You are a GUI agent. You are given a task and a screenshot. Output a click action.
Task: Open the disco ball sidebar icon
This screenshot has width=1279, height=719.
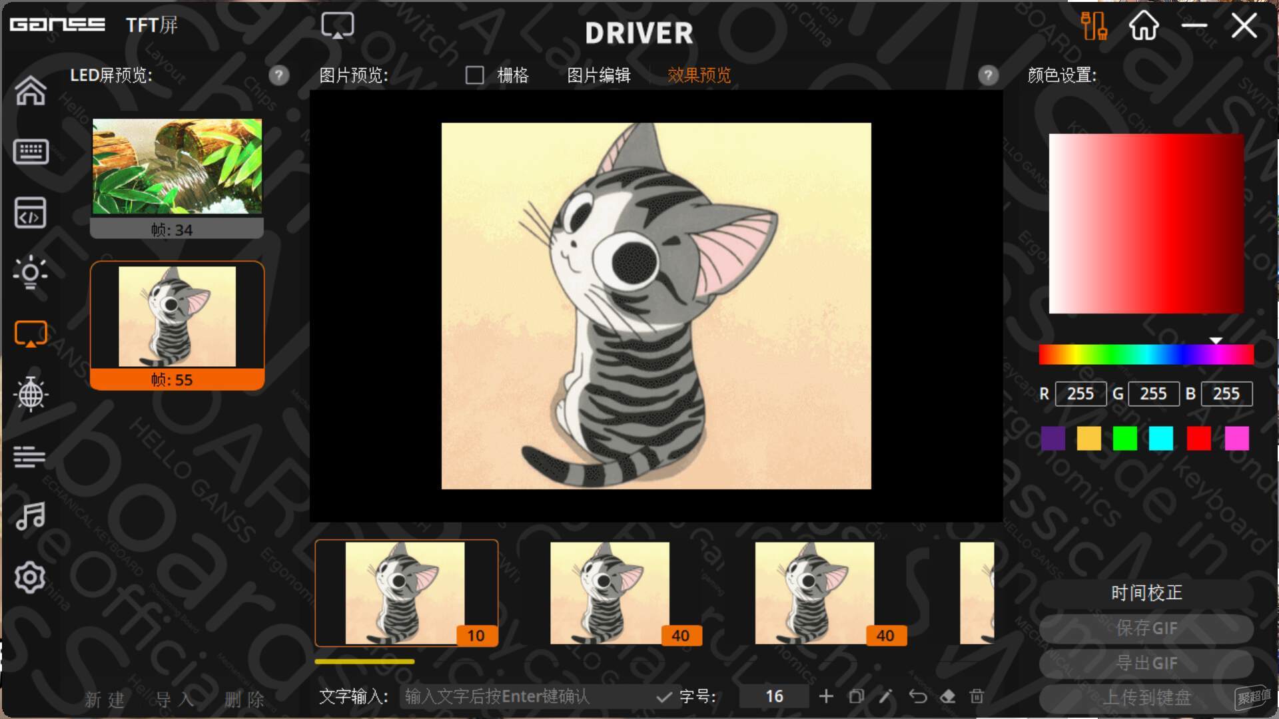[x=31, y=394]
